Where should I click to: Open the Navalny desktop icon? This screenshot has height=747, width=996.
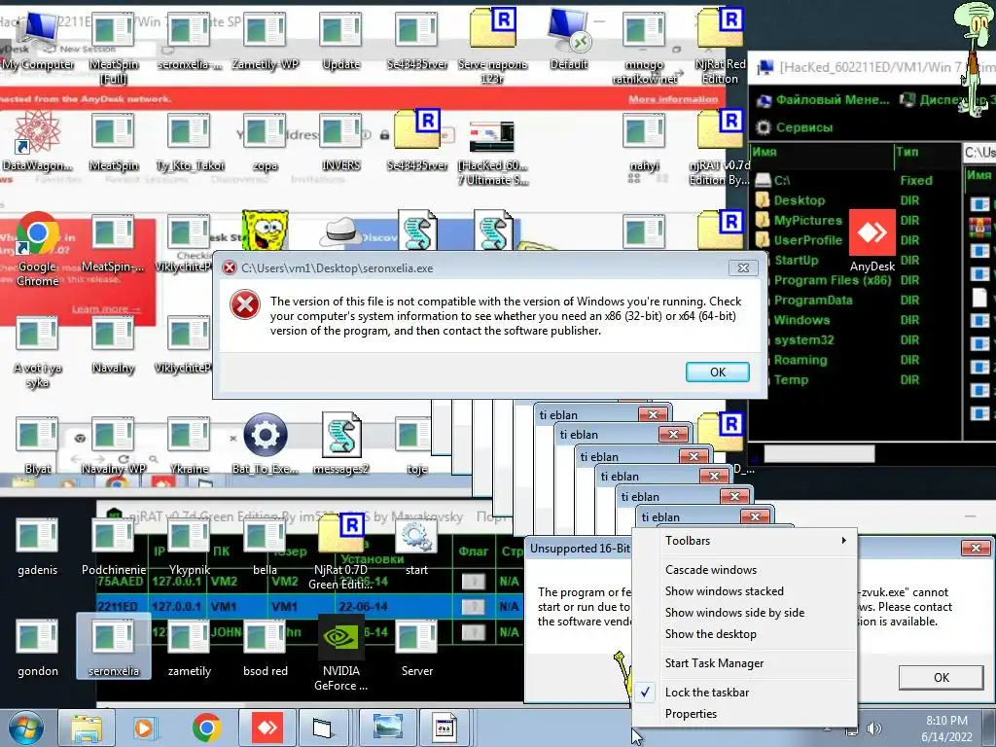pos(113,344)
